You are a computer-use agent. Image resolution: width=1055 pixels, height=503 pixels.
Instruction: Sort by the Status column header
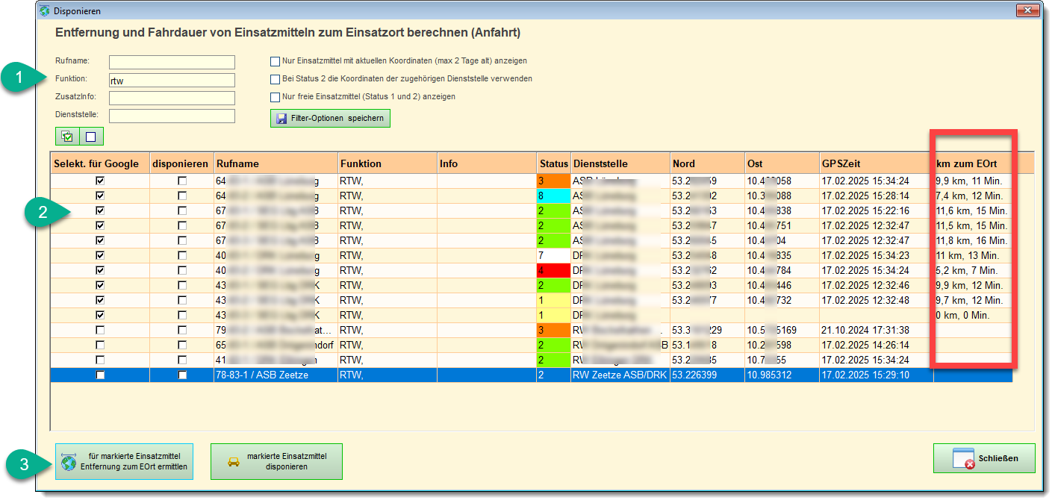553,163
